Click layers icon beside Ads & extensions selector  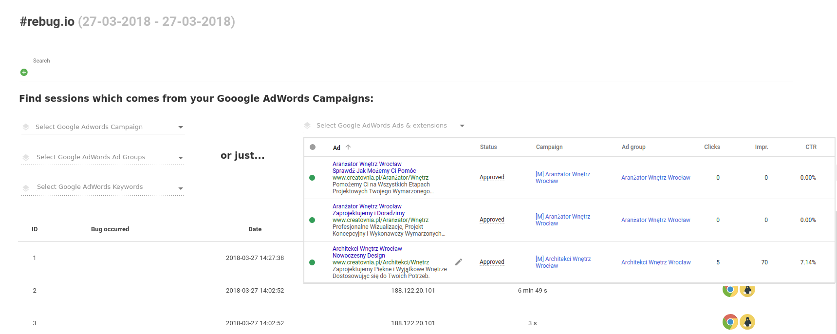[x=307, y=126]
